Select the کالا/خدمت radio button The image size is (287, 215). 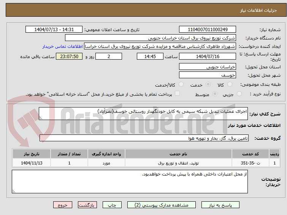(x=181, y=84)
